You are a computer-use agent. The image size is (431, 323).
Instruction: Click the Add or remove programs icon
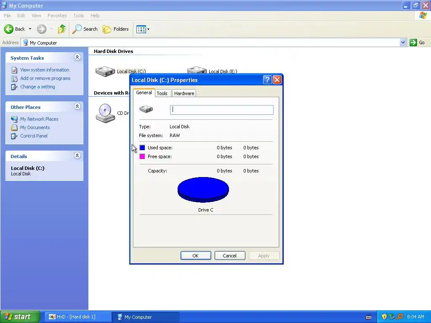coord(14,79)
